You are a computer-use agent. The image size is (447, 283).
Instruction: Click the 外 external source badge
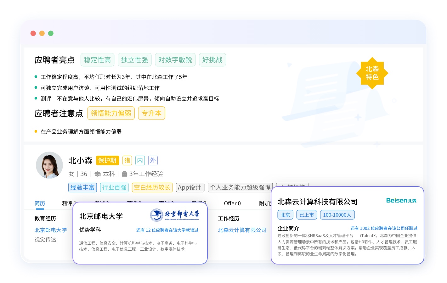point(153,160)
